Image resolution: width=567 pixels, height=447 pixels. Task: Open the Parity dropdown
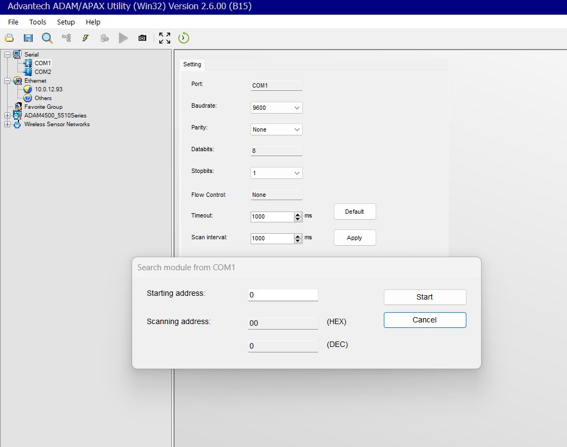pyautogui.click(x=297, y=129)
